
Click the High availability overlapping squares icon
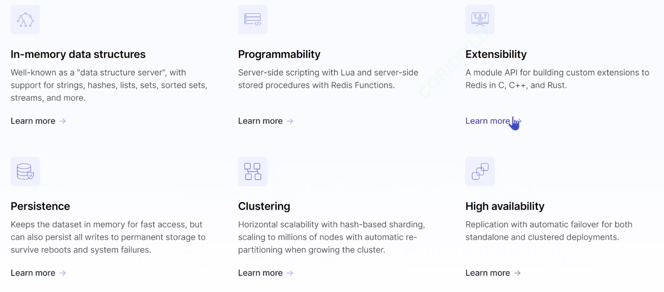tap(480, 171)
